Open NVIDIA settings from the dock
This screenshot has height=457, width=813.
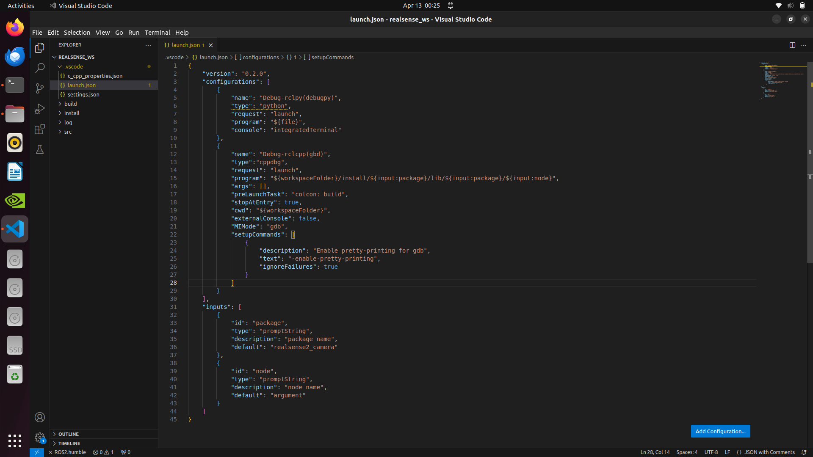coord(15,200)
